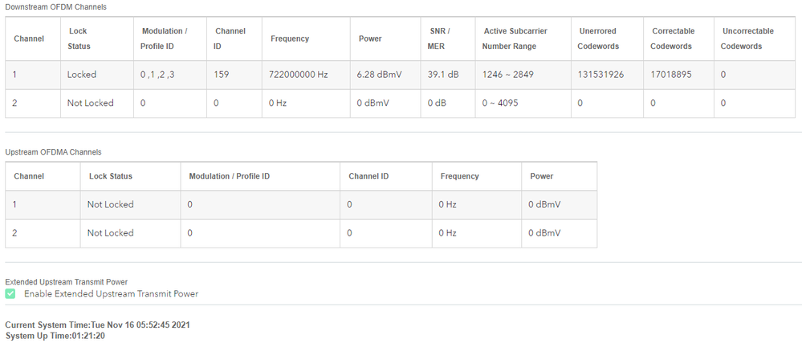
Task: Select the 131531926 unerrored codewords cell
Action: tap(600, 75)
